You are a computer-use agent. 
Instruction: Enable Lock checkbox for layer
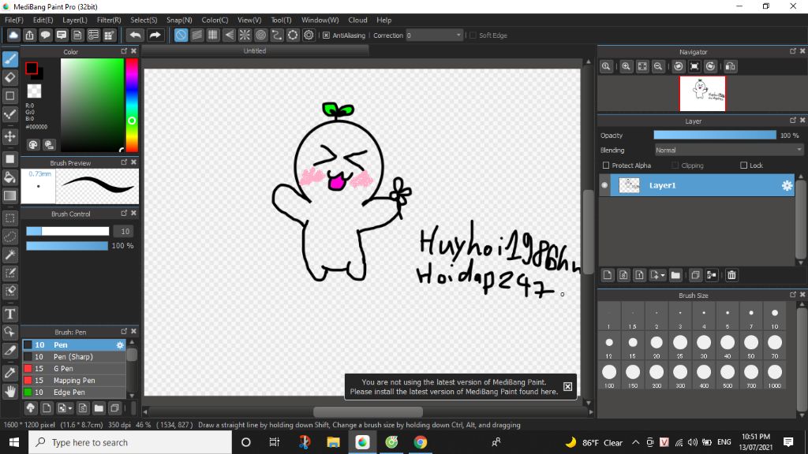(x=743, y=166)
